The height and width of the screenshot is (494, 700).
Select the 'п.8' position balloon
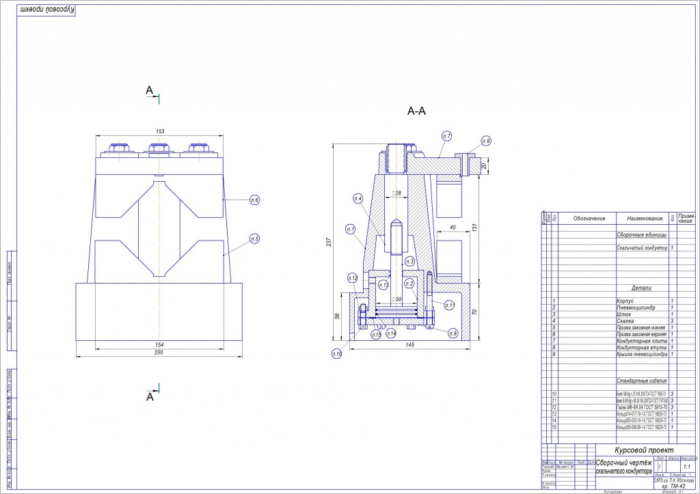coord(486,141)
